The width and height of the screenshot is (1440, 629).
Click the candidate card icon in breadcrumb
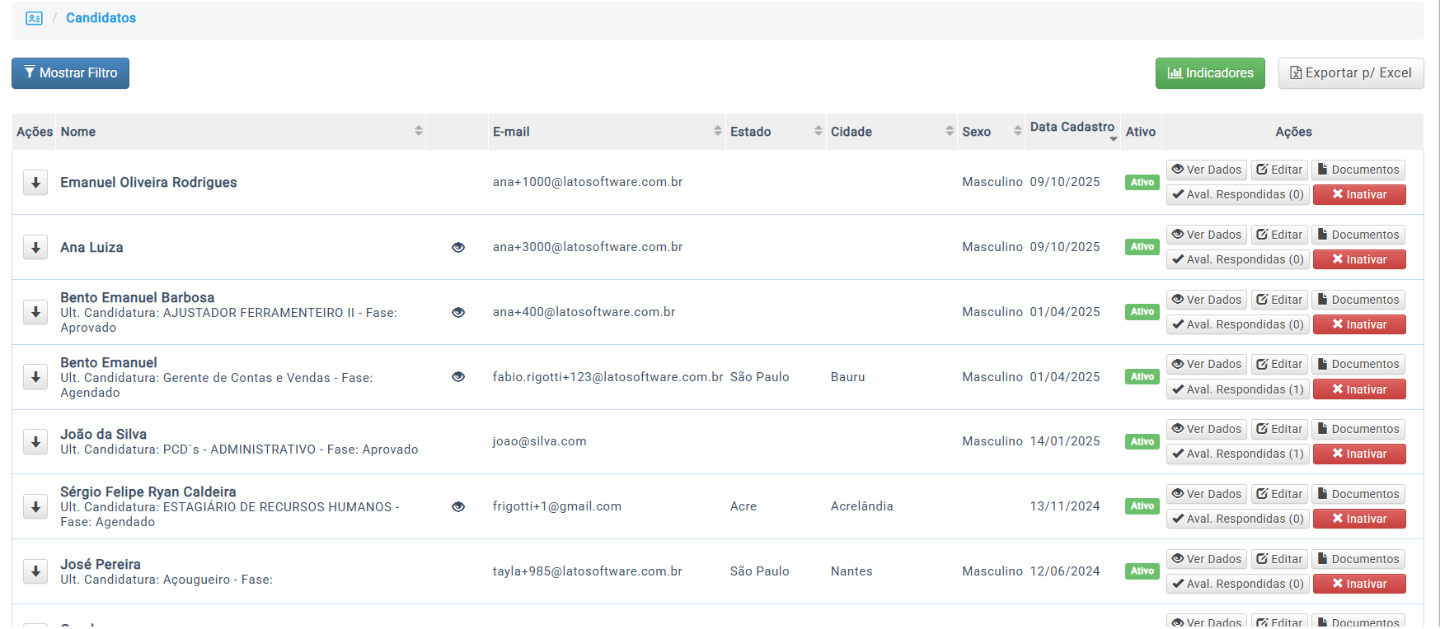pos(34,18)
